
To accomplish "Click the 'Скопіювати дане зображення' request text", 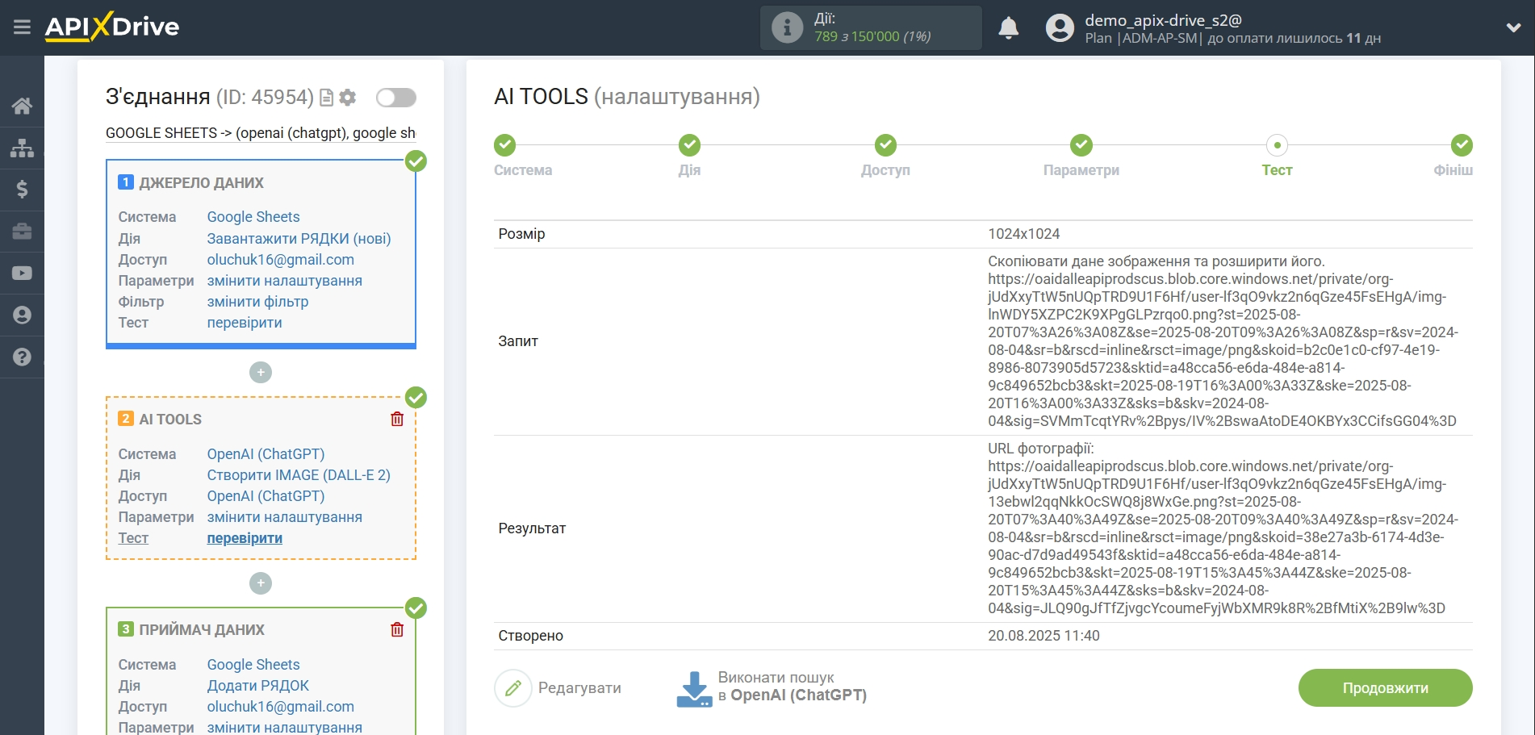I will (x=1156, y=261).
